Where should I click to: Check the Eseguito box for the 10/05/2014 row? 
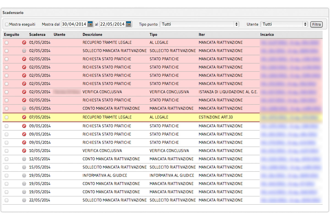pos(7,151)
